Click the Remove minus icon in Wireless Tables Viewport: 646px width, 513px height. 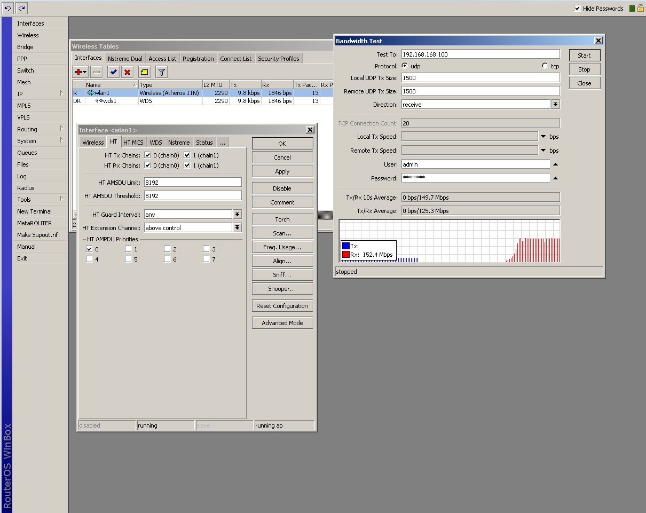click(97, 72)
